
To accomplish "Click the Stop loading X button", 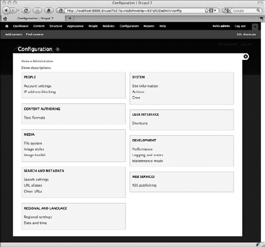I will pyautogui.click(x=37, y=11).
